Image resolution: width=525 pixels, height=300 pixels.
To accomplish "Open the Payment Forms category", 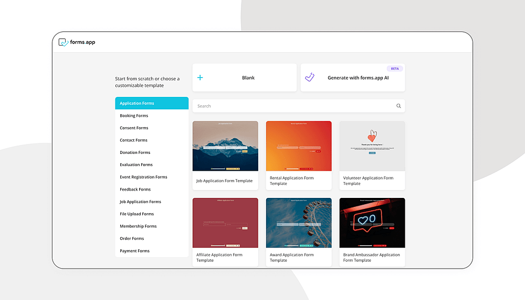I will point(152,251).
